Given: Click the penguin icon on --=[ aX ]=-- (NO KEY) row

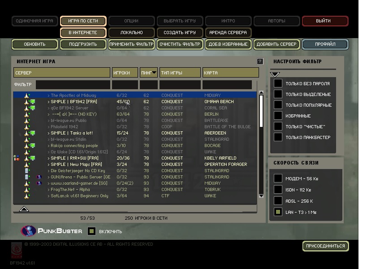Looking at the screenshot, I should pyautogui.click(x=27, y=114).
